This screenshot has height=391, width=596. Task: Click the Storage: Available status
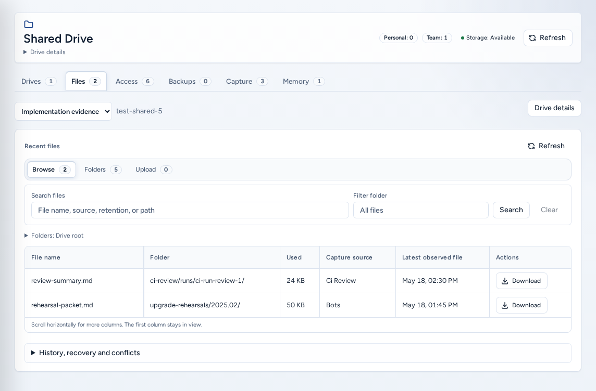coord(488,38)
